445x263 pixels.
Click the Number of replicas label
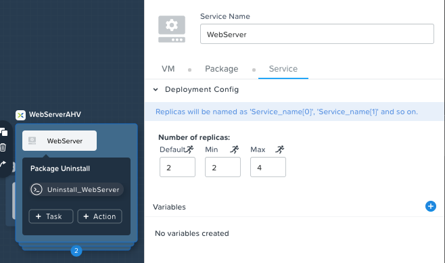pyautogui.click(x=194, y=138)
